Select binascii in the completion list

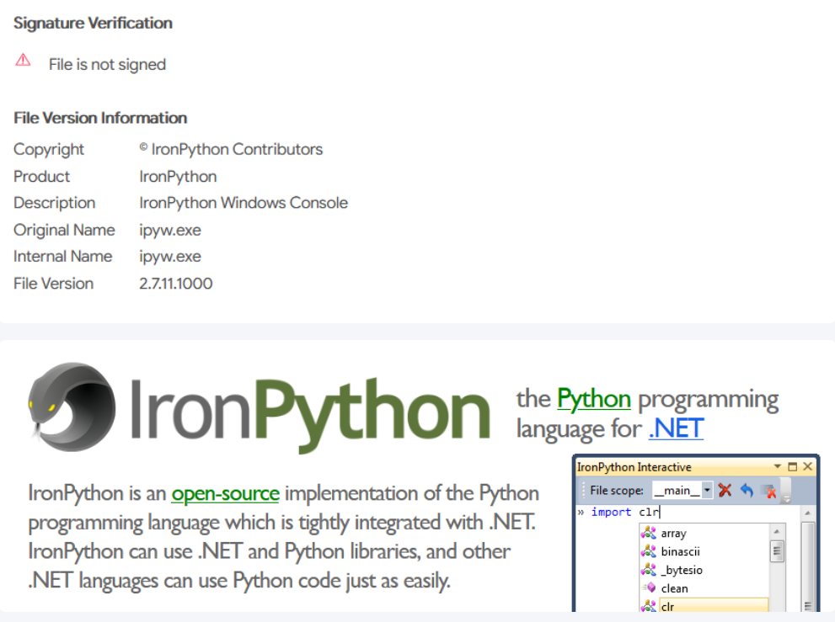pos(680,551)
